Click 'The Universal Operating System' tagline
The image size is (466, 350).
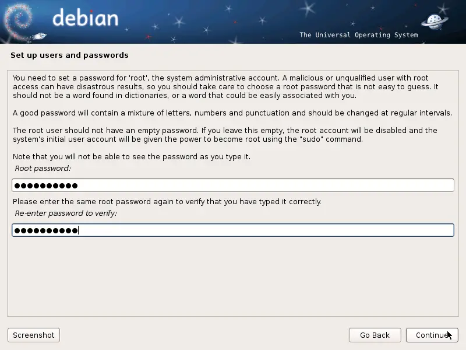tap(359, 35)
